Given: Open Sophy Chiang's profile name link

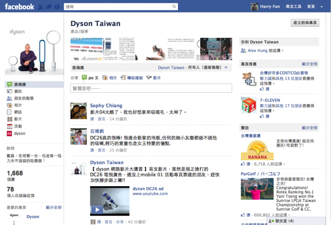Looking at the screenshot, I should [106, 105].
